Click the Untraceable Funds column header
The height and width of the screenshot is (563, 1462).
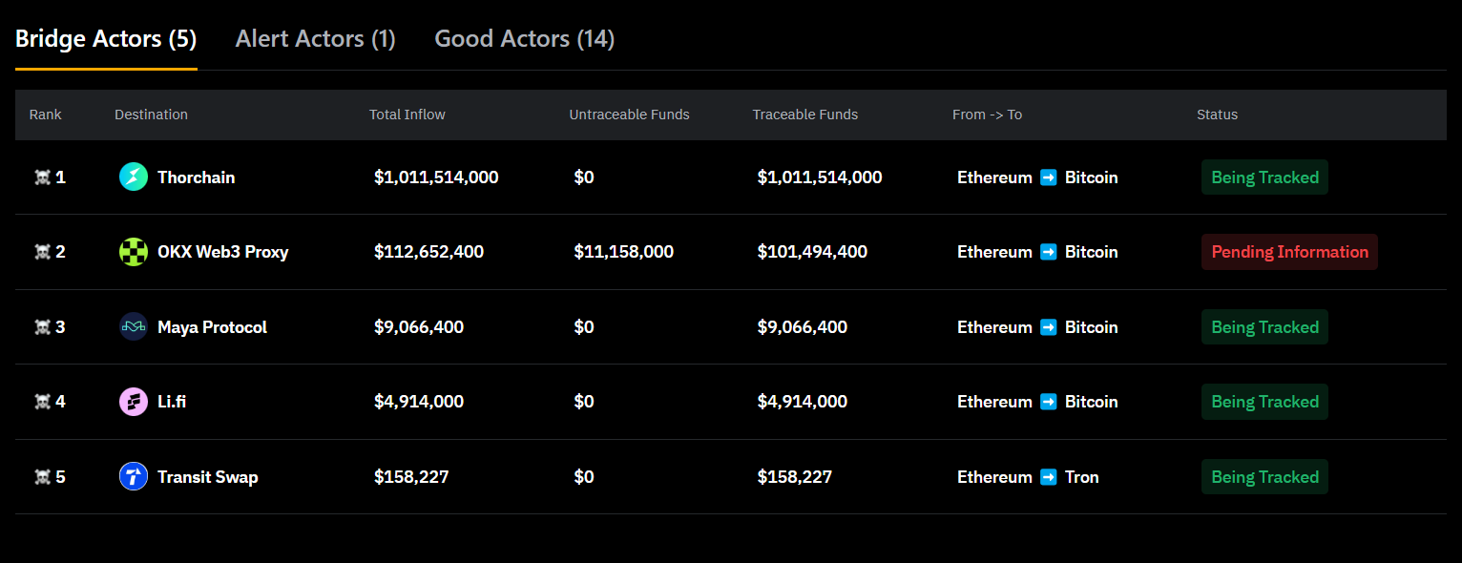click(x=629, y=115)
